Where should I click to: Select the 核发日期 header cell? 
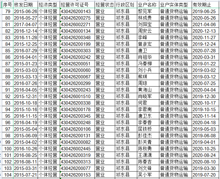click(x=24, y=5)
